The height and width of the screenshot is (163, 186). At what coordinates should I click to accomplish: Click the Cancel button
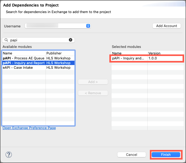point(131,155)
